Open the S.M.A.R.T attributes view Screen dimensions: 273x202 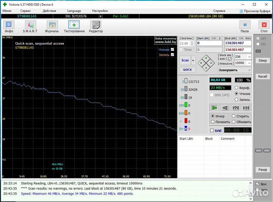tap(30, 27)
